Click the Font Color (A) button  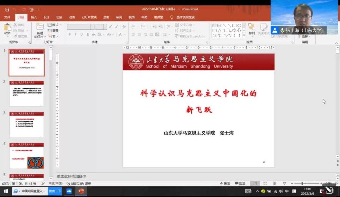[x=120, y=35]
